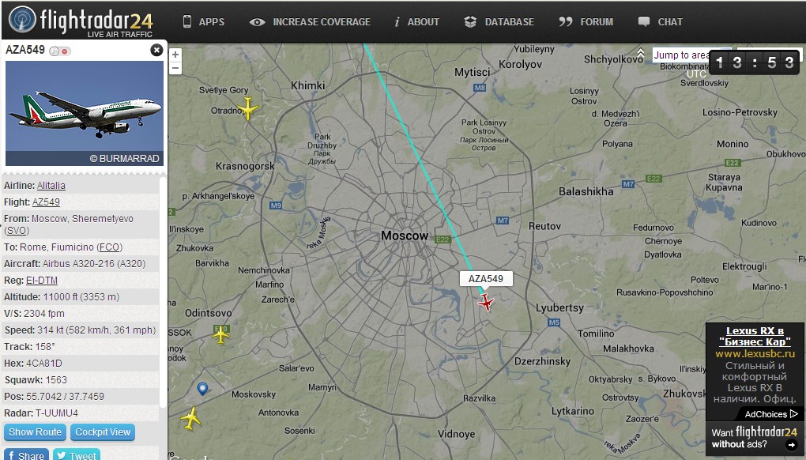Click the Flightradar24 radar logo

point(23,20)
